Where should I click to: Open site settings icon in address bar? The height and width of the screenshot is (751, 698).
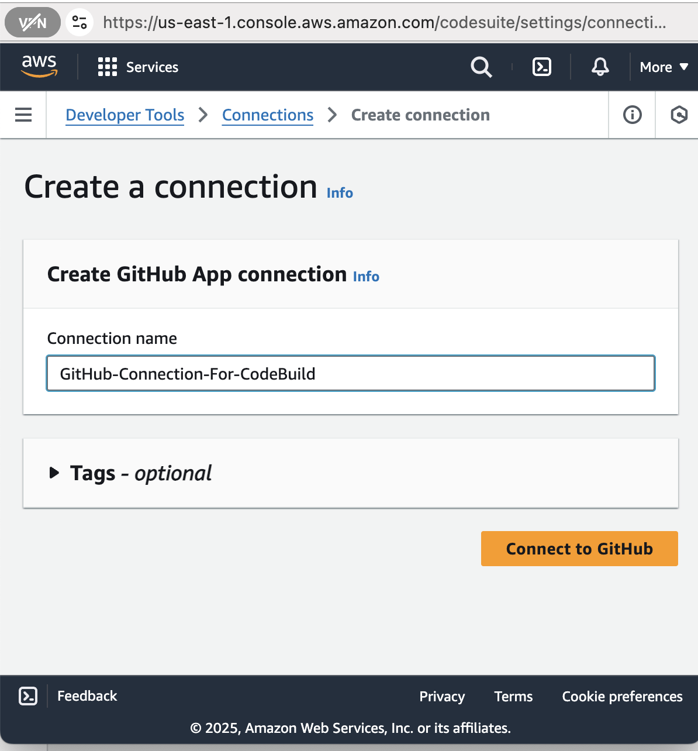pos(80,23)
